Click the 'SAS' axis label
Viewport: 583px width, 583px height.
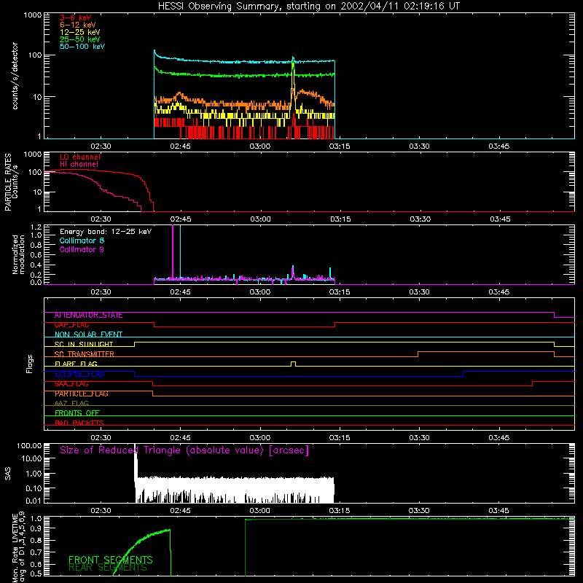8,474
